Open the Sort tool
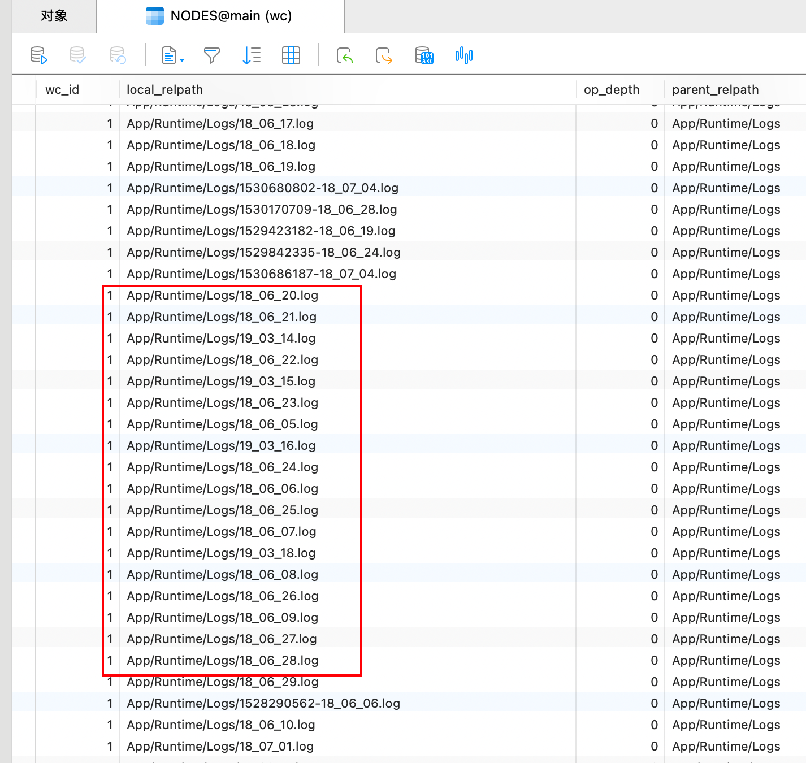Image resolution: width=806 pixels, height=763 pixels. [x=252, y=55]
